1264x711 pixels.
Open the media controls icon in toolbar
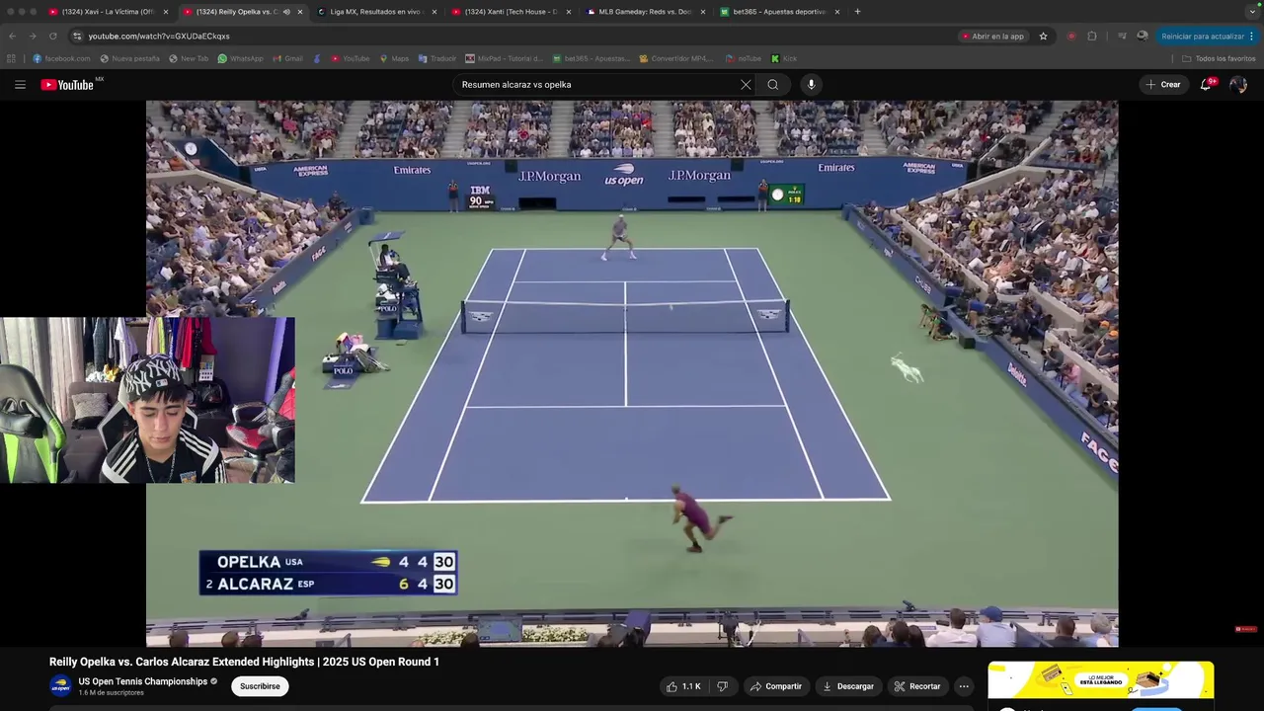click(1122, 37)
